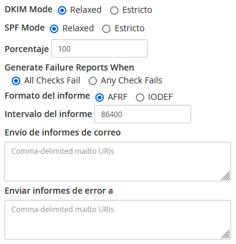Viewport: 236px width, 244px height.
Task: Select Relaxed for DKIM Mode
Action: click(62, 10)
